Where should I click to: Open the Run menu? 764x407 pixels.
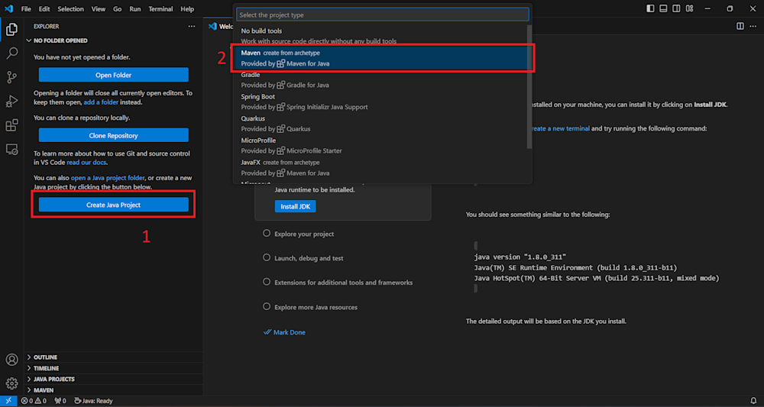135,8
